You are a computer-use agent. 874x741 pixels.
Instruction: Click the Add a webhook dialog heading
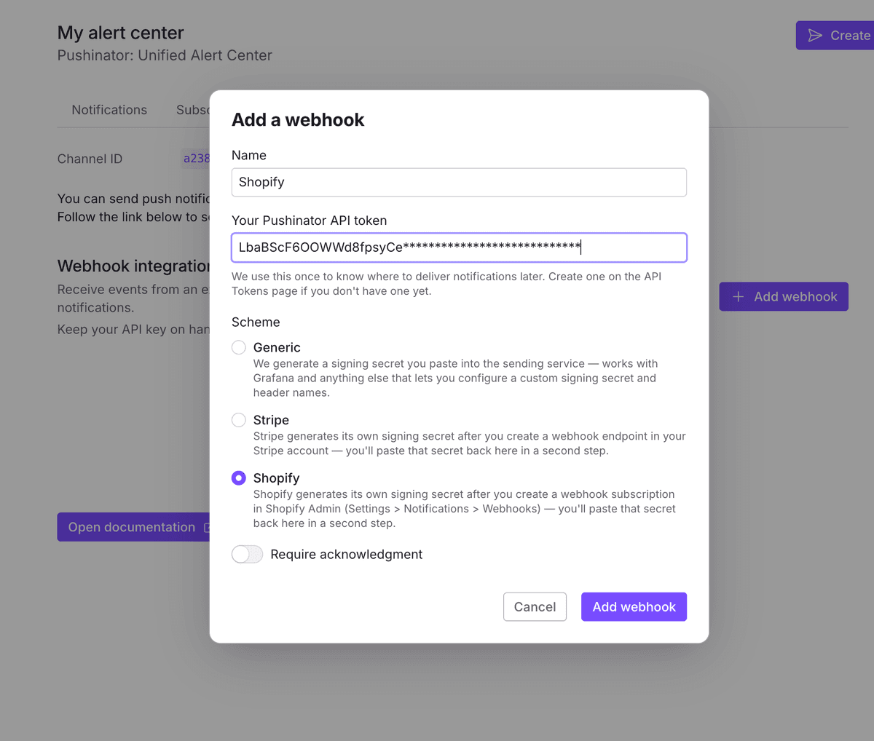coord(298,120)
